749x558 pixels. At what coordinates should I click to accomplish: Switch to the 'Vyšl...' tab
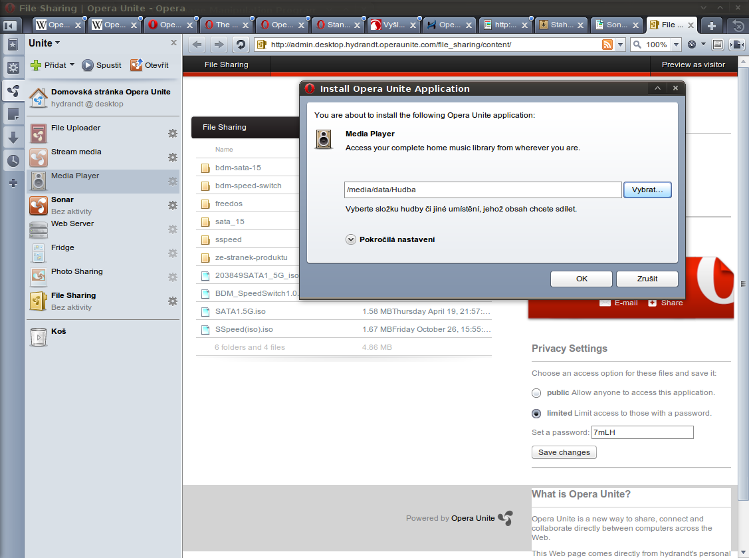(394, 25)
